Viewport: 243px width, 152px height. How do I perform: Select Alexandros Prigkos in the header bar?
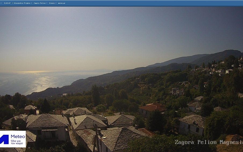tap(22, 3)
